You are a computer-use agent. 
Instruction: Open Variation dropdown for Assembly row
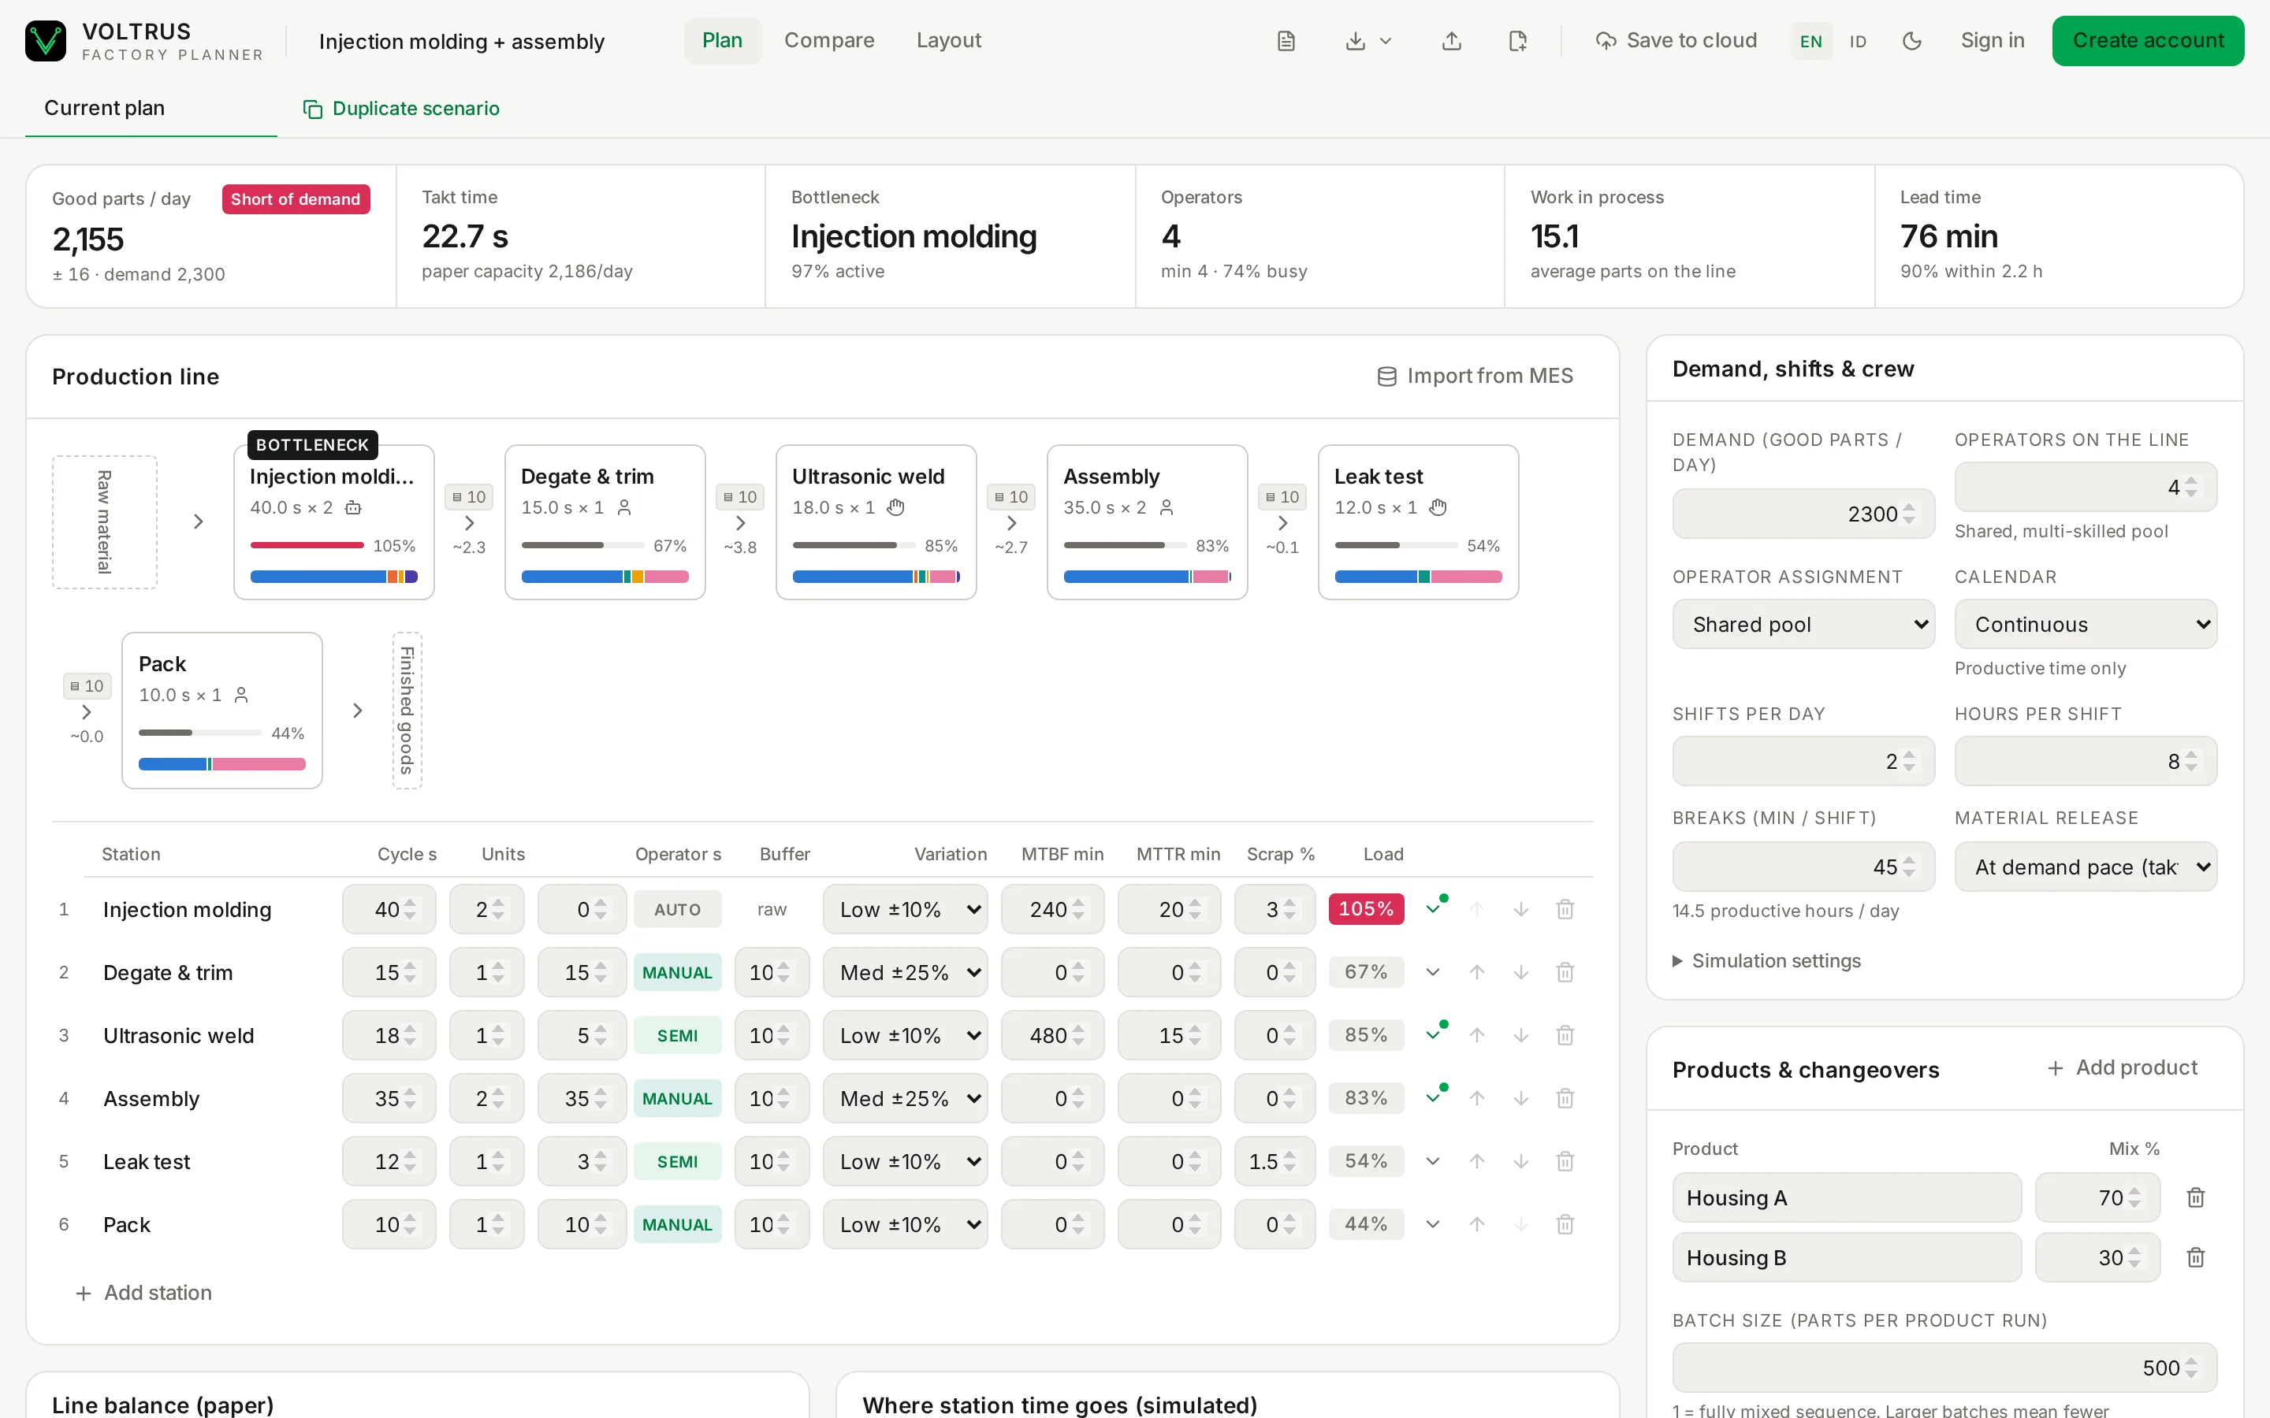click(905, 1098)
